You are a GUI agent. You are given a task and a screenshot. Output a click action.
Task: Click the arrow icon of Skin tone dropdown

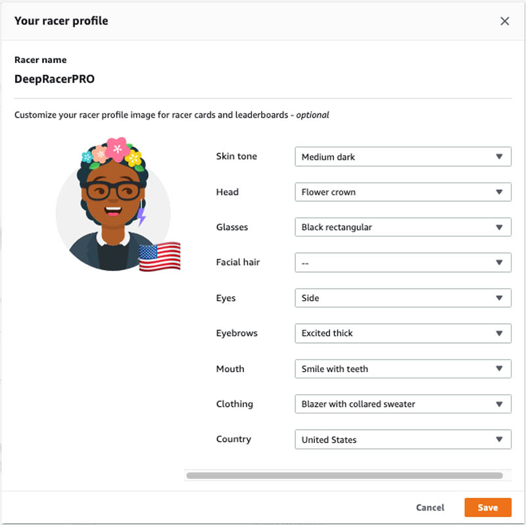pos(499,156)
